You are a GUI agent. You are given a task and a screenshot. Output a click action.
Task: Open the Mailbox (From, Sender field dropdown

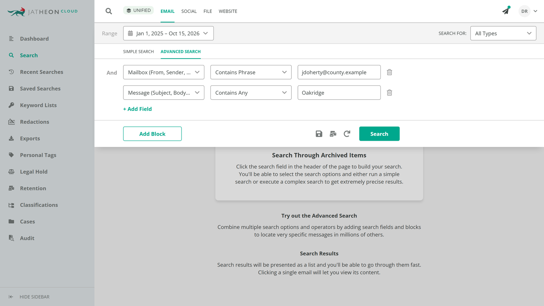(x=164, y=72)
